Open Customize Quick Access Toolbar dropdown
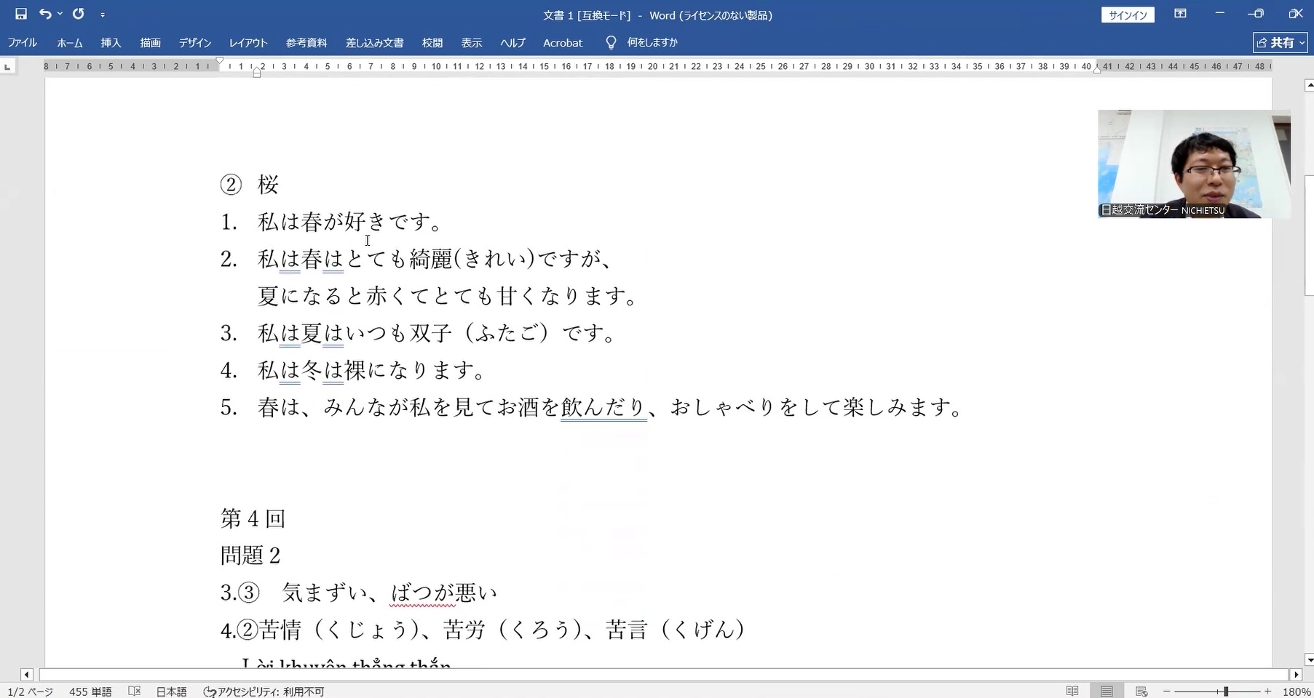 (x=103, y=15)
